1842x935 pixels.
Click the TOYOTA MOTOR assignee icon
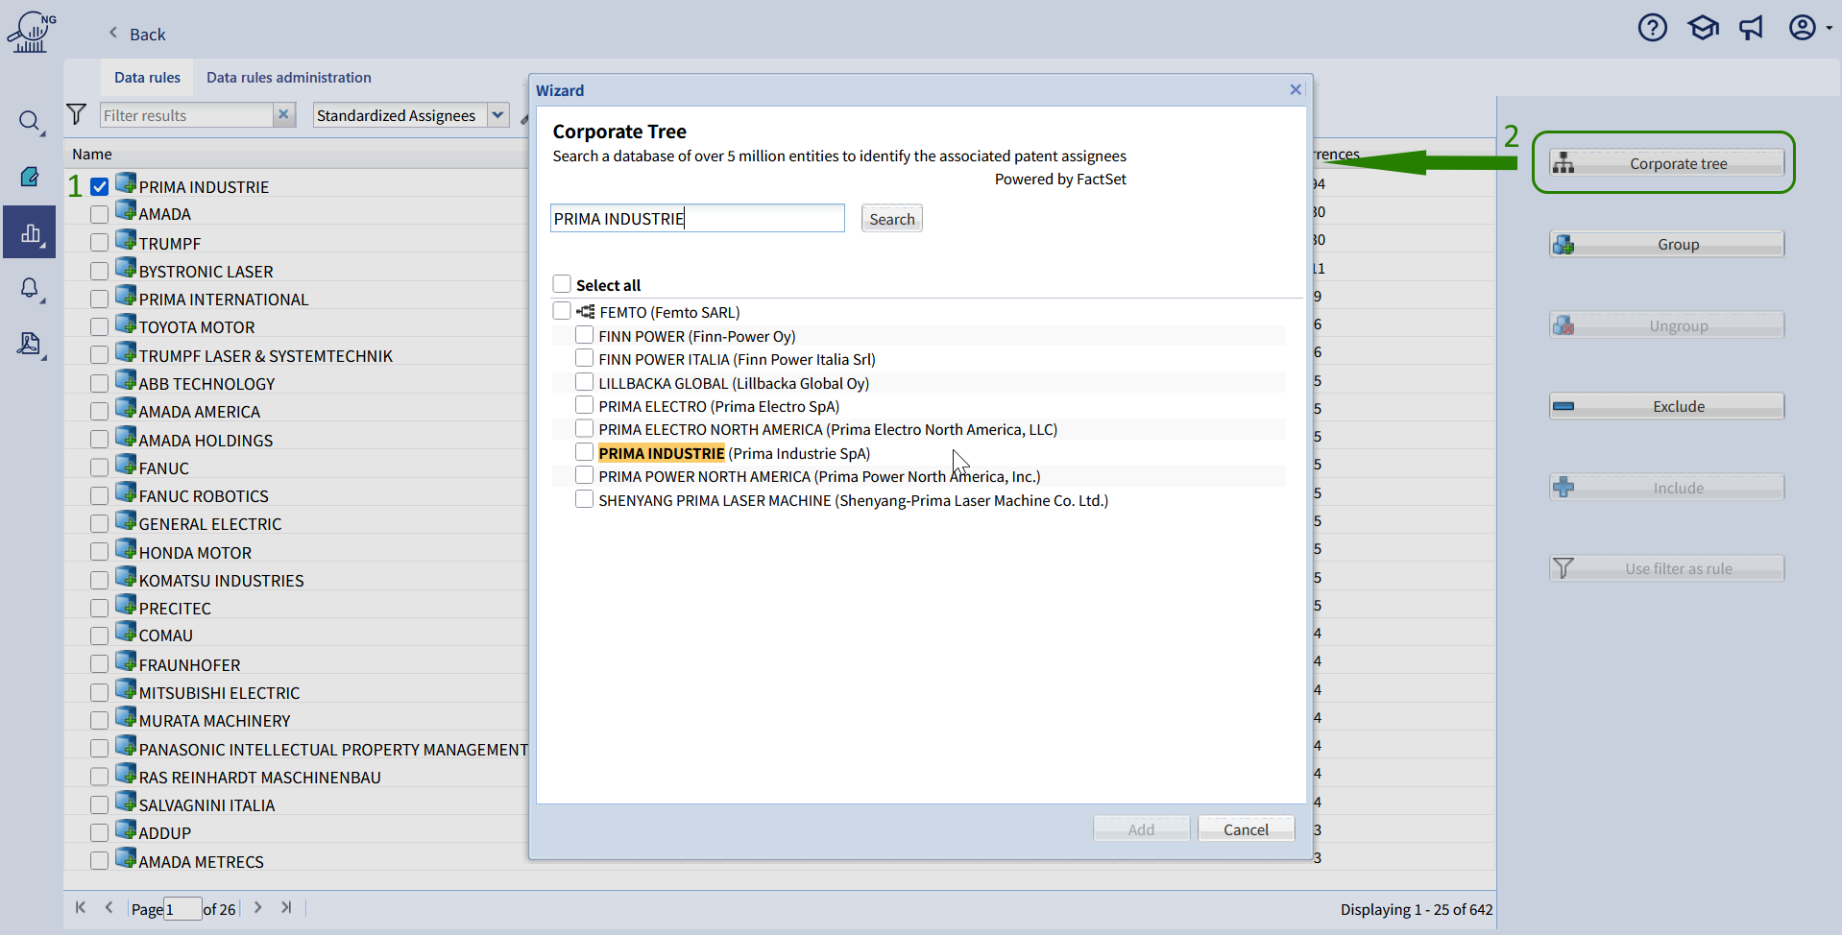[126, 323]
